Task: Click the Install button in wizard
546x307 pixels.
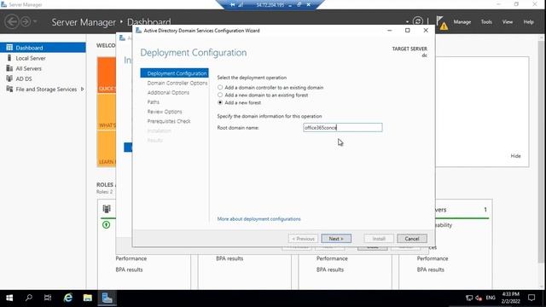Action: tap(379, 239)
